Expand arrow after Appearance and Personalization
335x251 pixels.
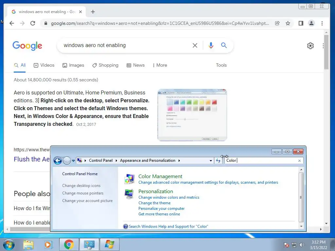coord(179,160)
